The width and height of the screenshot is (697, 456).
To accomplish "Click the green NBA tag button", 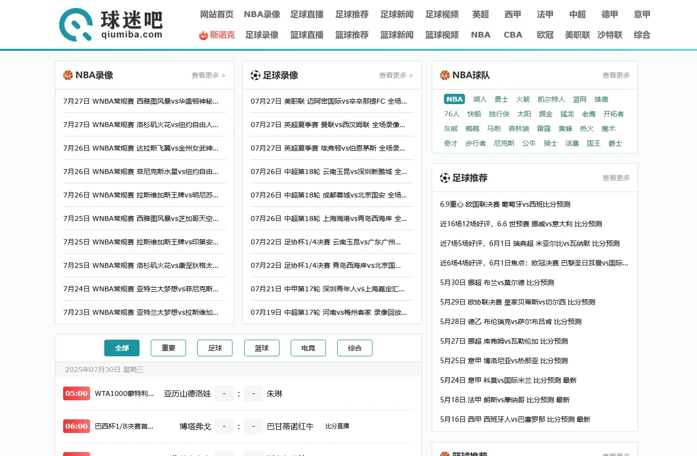I will tap(455, 99).
